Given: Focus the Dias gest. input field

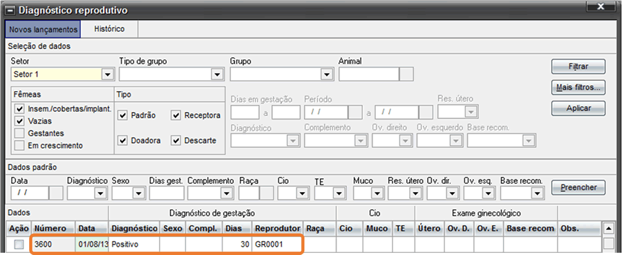Looking at the screenshot, I should [x=167, y=193].
